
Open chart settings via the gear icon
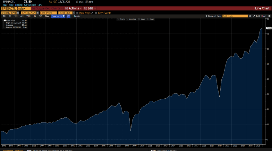pyautogui.click(x=269, y=16)
